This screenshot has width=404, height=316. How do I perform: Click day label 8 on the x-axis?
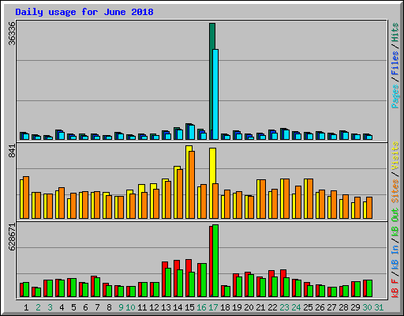pyautogui.click(x=109, y=307)
